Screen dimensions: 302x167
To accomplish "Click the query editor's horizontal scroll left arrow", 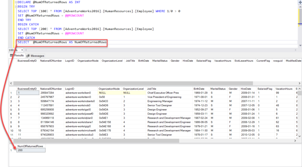I will (x=26, y=50).
